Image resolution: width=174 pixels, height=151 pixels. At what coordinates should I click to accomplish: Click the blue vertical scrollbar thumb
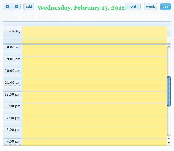(x=169, y=91)
